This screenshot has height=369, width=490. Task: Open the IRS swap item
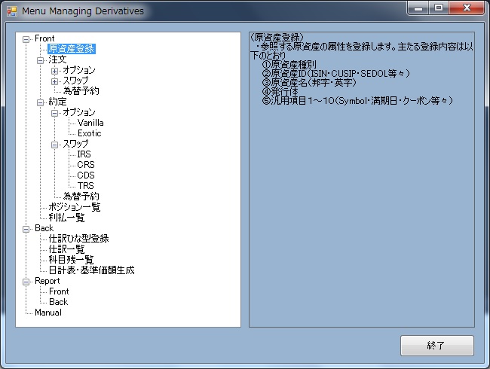(x=84, y=154)
